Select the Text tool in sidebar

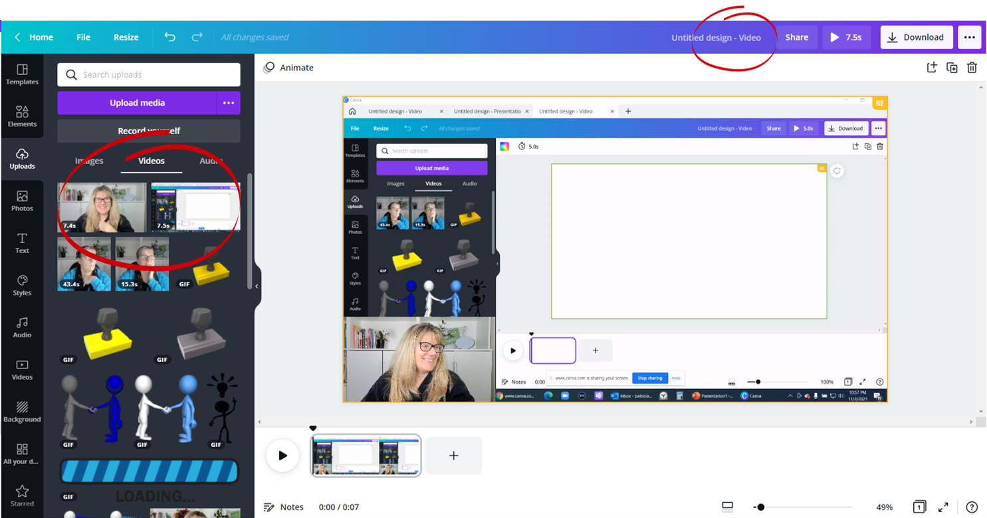[x=22, y=243]
